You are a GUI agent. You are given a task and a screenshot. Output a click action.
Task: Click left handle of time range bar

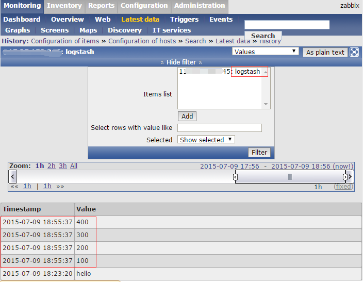(x=236, y=177)
